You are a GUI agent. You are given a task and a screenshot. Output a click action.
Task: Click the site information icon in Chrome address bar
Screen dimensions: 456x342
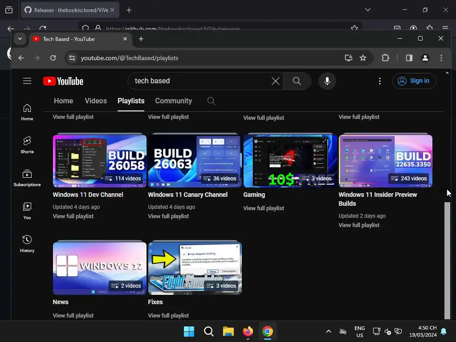pos(72,58)
